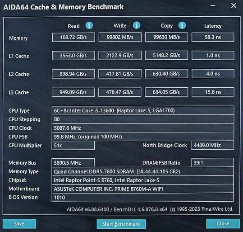Click the CPU Multiplier field 51x
243x232 pixels.
point(73,146)
